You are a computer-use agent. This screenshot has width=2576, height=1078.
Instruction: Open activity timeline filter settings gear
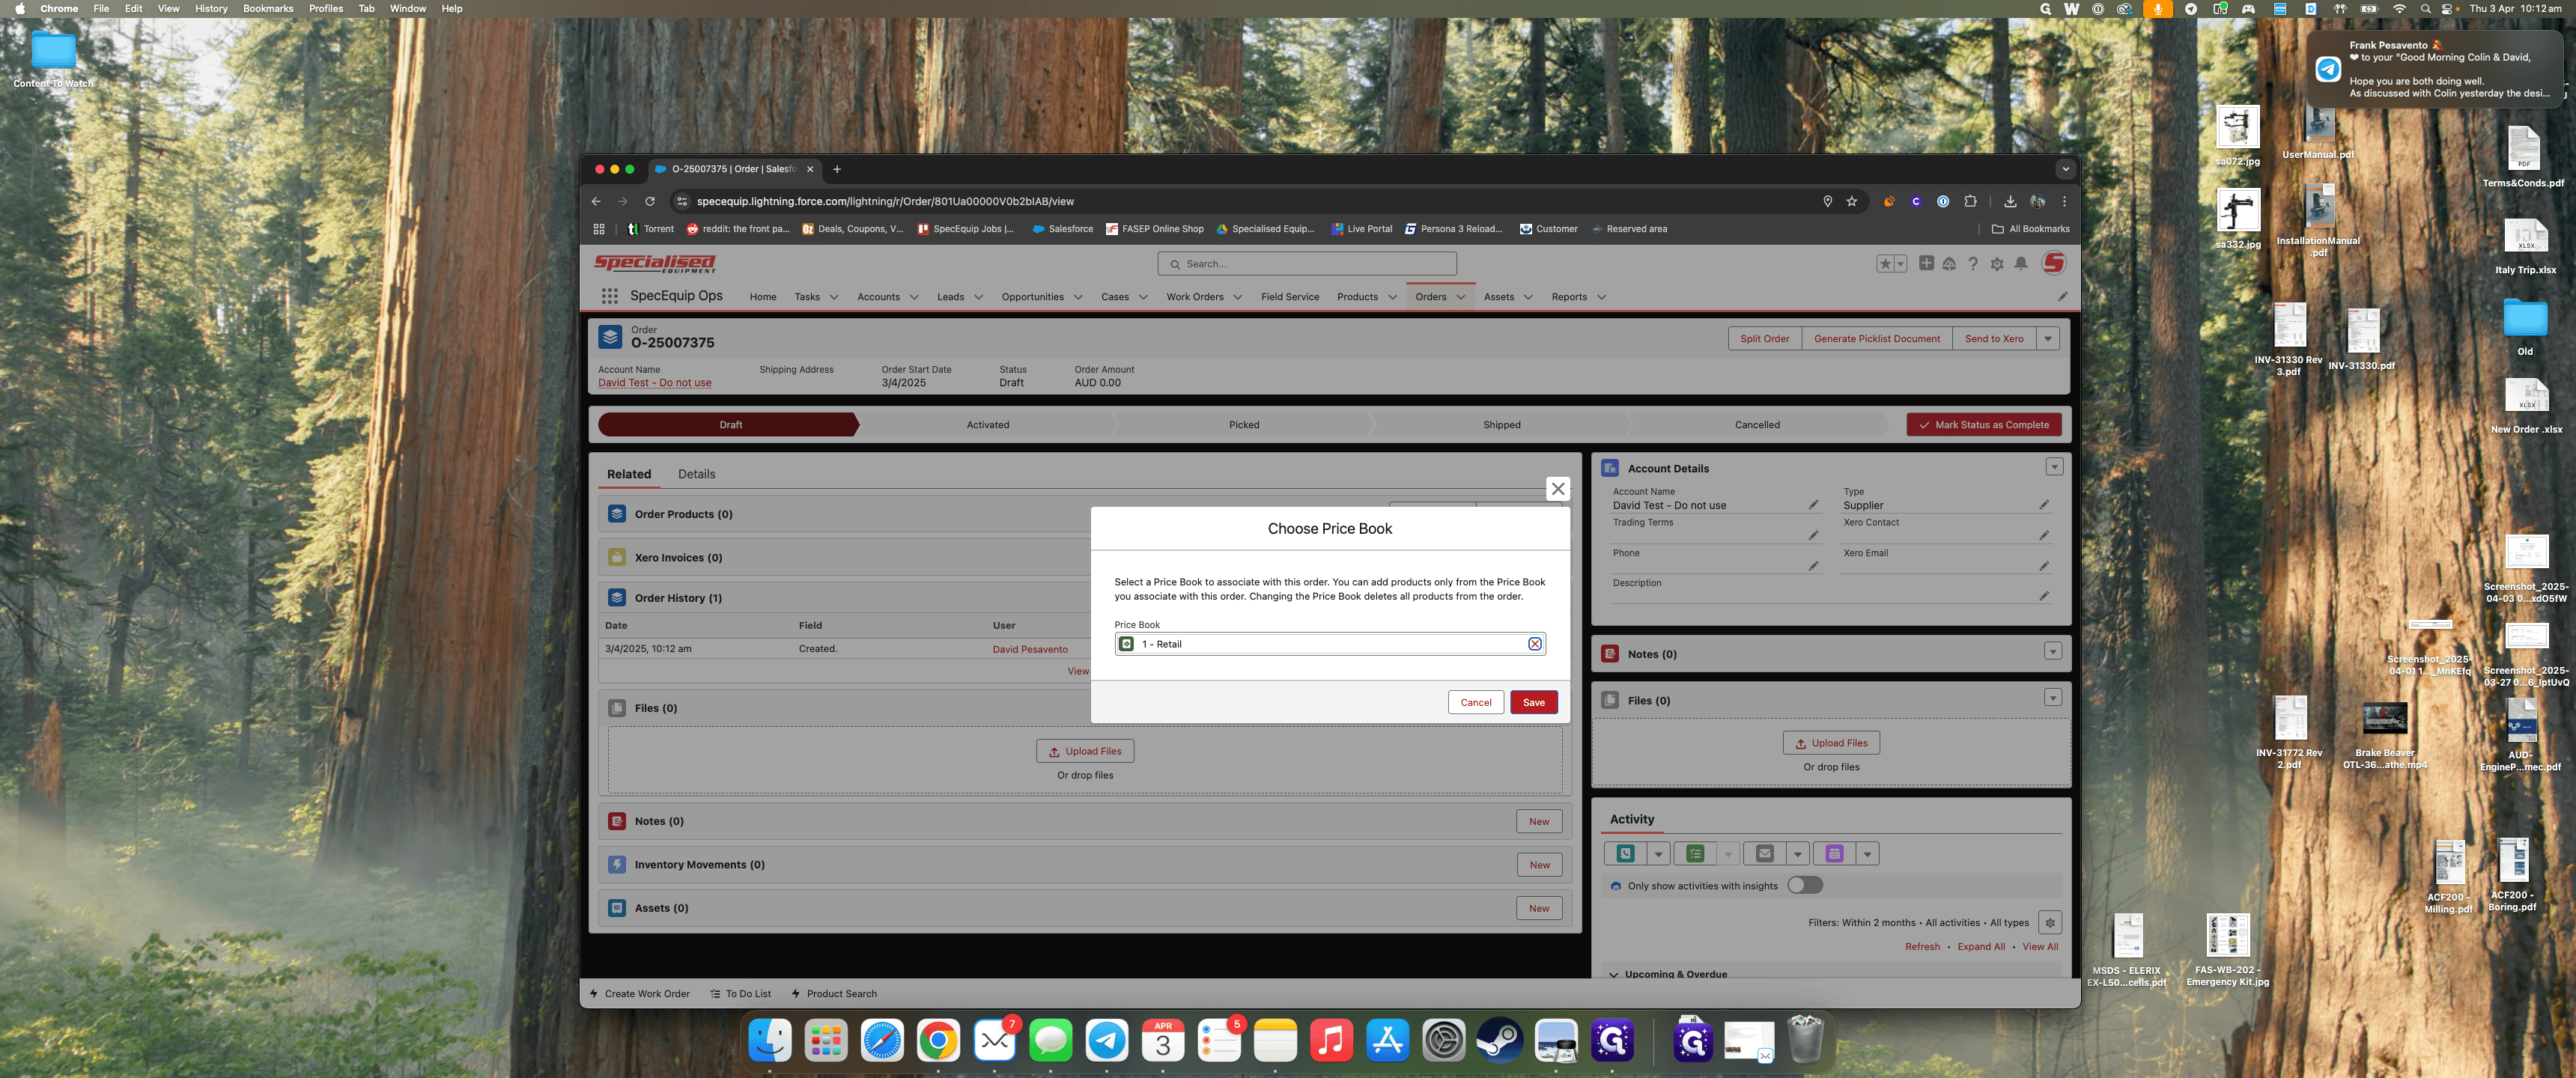[2049, 922]
